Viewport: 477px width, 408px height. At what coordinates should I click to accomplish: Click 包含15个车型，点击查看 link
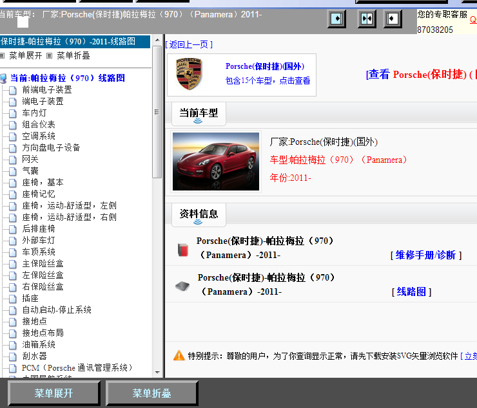click(268, 80)
